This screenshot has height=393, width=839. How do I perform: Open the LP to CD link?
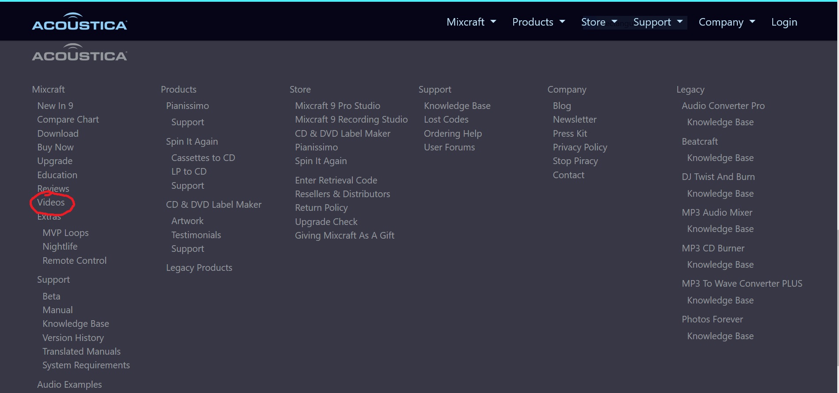189,172
